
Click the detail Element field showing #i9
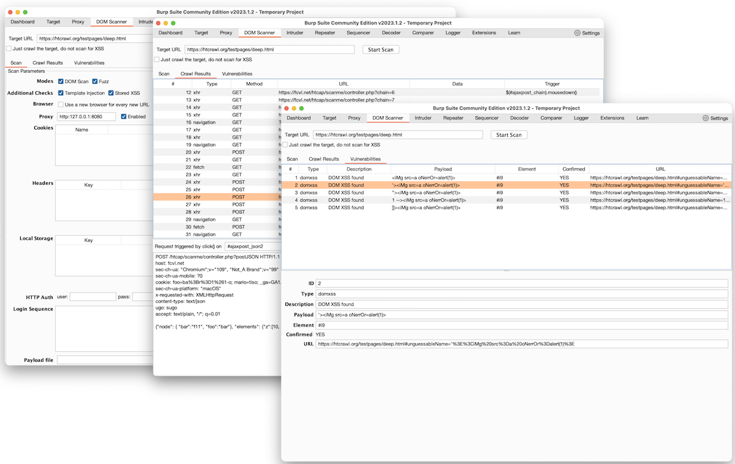click(x=522, y=325)
